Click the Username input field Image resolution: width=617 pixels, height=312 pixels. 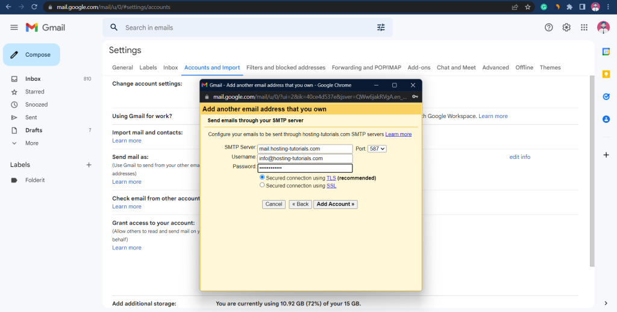point(305,158)
